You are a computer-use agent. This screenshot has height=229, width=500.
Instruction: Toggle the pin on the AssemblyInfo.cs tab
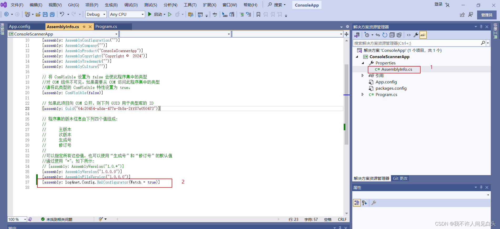point(84,27)
